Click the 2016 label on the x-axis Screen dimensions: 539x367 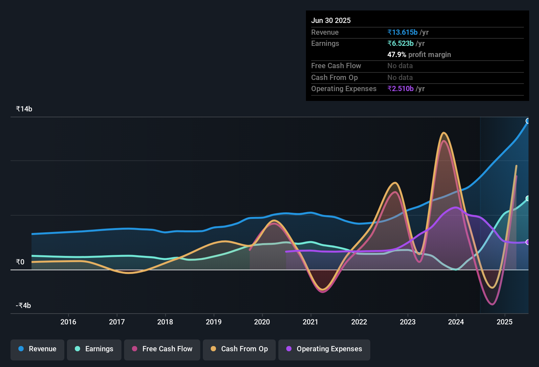click(x=68, y=322)
